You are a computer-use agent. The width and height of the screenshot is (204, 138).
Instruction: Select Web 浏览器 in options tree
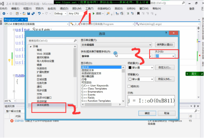43,54
